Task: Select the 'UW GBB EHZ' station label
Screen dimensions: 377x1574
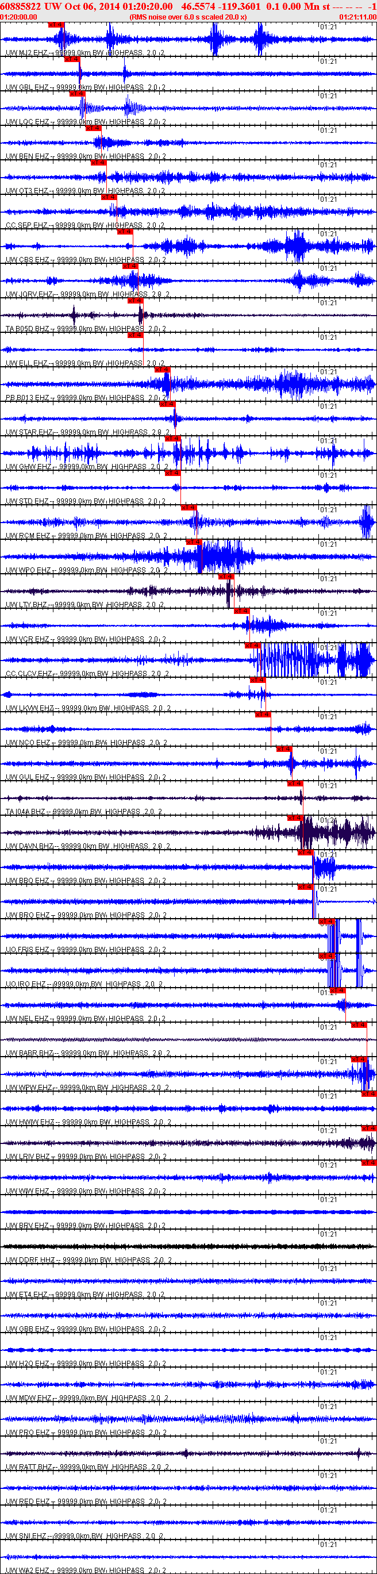Action: point(27,1330)
